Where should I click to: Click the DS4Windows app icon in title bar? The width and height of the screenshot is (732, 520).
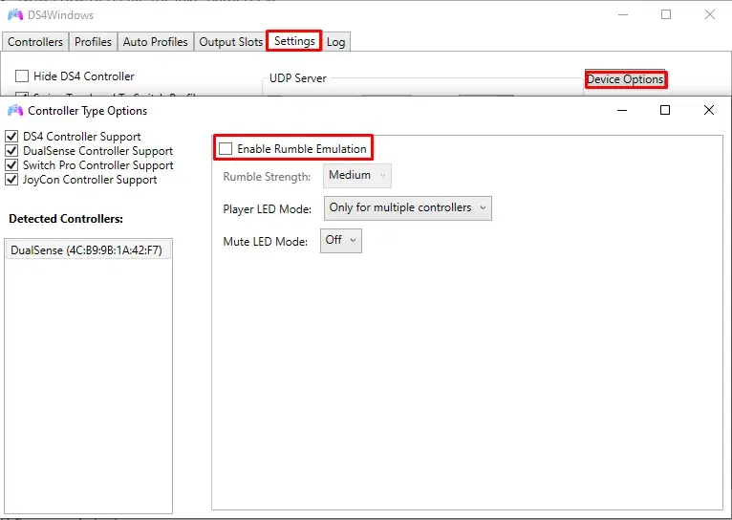click(x=15, y=15)
